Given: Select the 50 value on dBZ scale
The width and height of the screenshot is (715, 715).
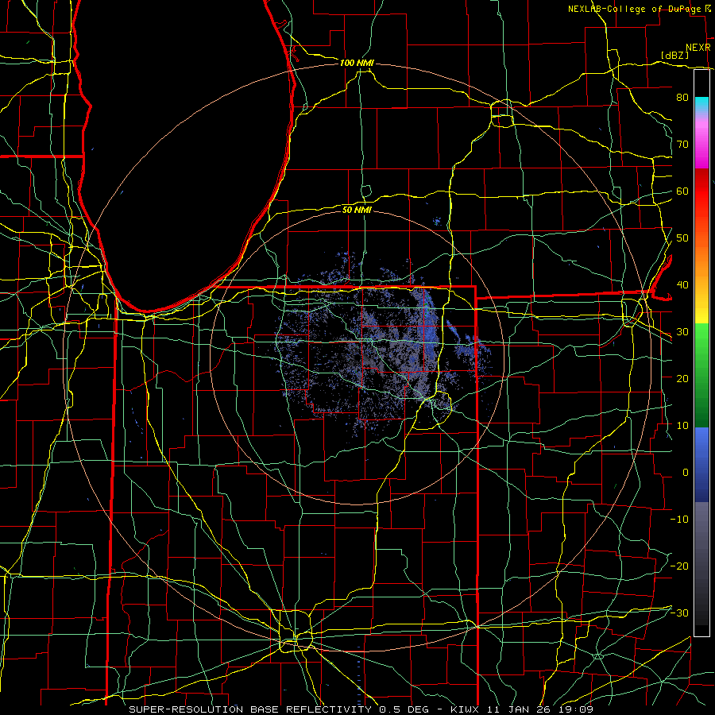Looking at the screenshot, I should tap(682, 238).
